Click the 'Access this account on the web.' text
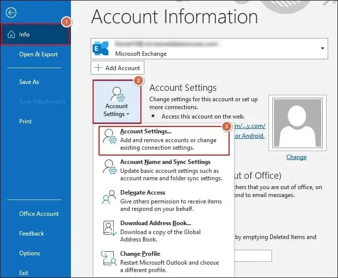 click(x=203, y=117)
